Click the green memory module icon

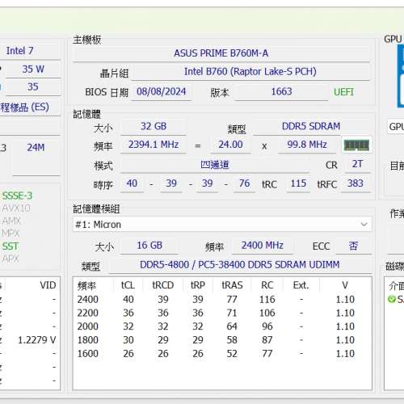(x=356, y=145)
